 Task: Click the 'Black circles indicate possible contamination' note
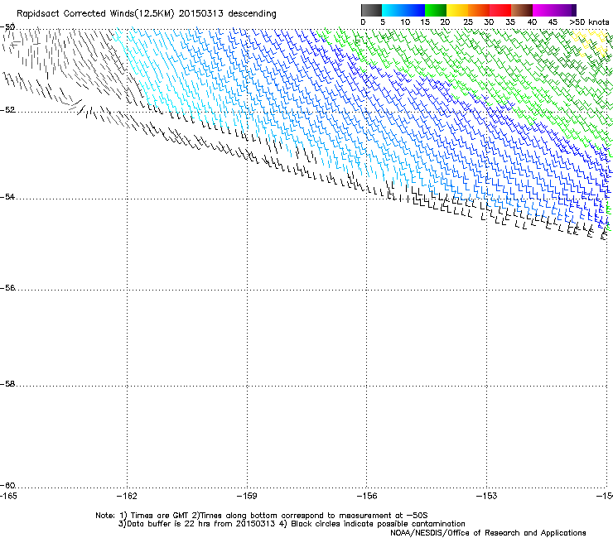[x=378, y=524]
